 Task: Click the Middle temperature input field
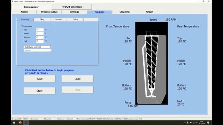point(40,33)
